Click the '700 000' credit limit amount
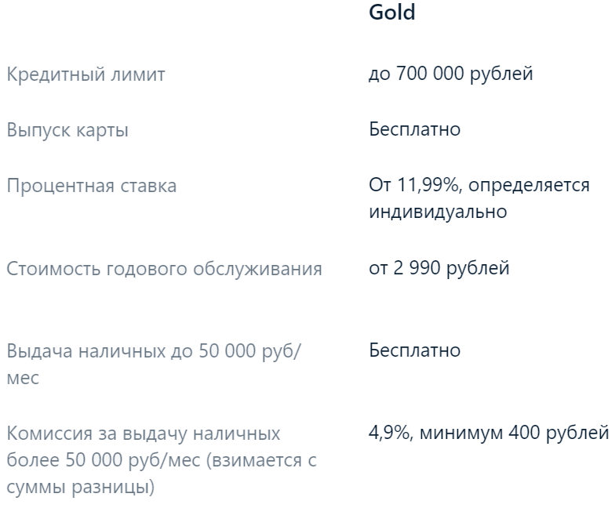The height and width of the screenshot is (508, 615). (430, 74)
